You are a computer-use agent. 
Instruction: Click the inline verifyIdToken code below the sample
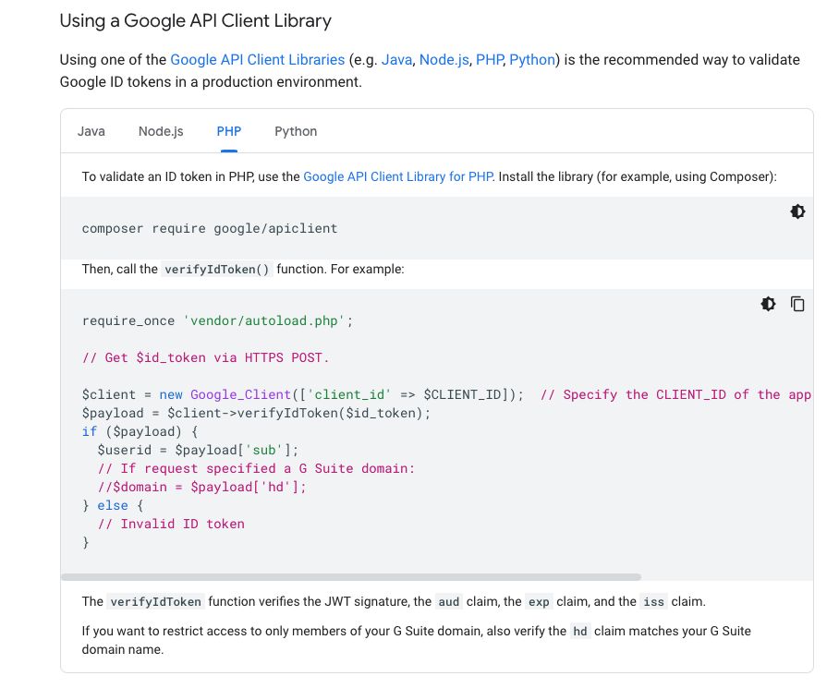[x=156, y=601]
